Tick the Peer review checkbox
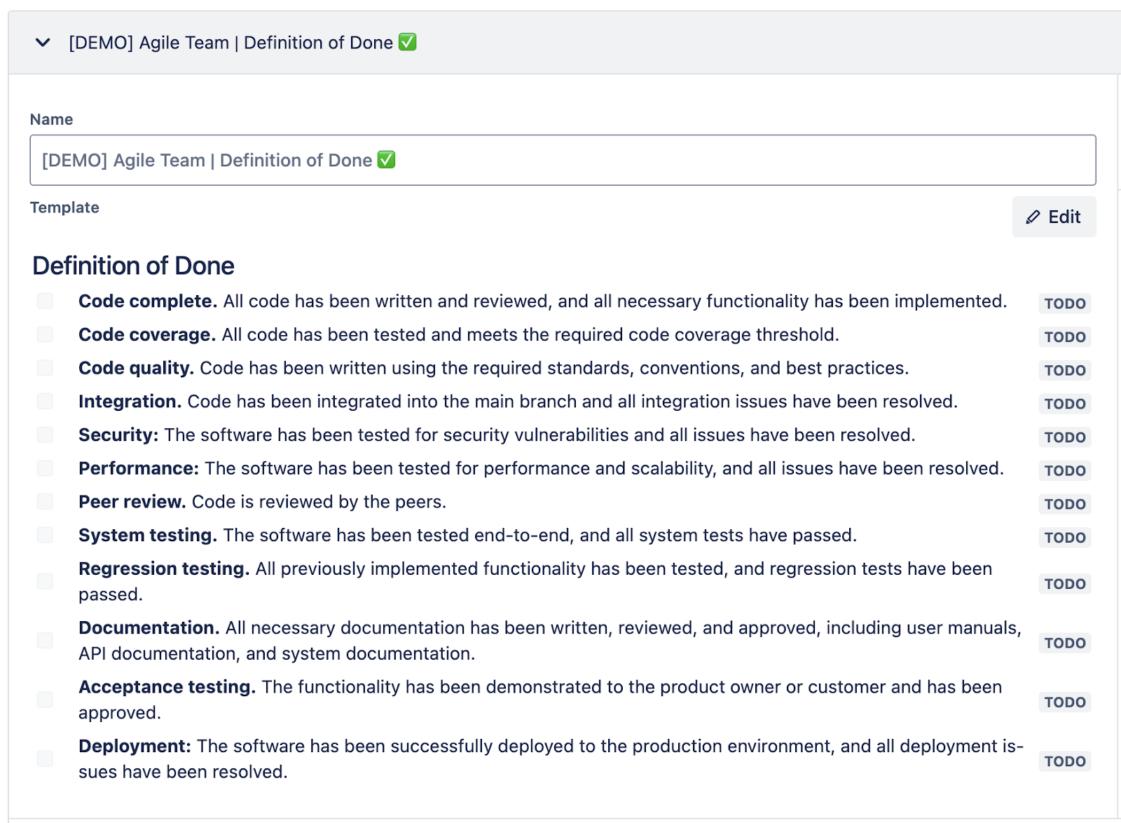Screen dimensions: 1121x823 45,502
